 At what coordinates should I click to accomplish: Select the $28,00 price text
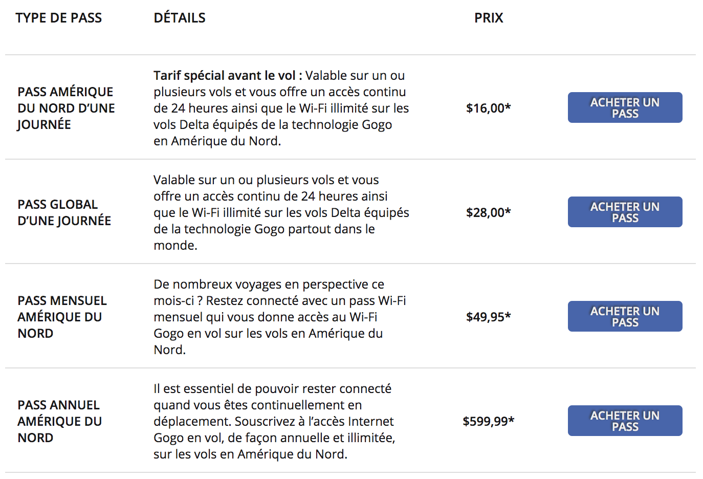(x=489, y=212)
